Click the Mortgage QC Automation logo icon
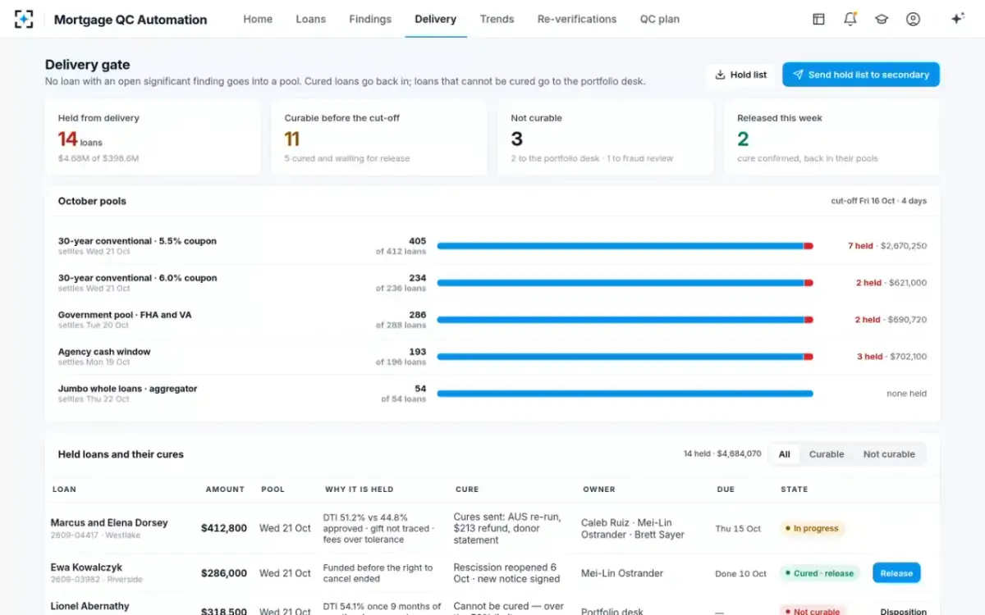The width and height of the screenshot is (985, 615). [25, 19]
